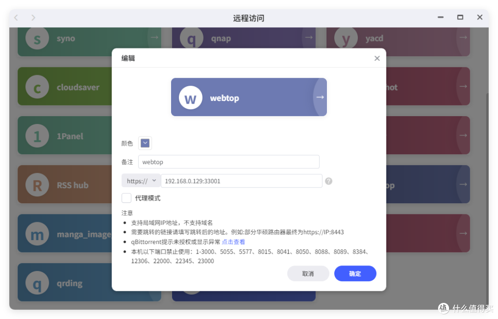Image resolution: width=498 pixels, height=319 pixels.
Task: Maximize the 远程访问 window
Action: coord(460,17)
